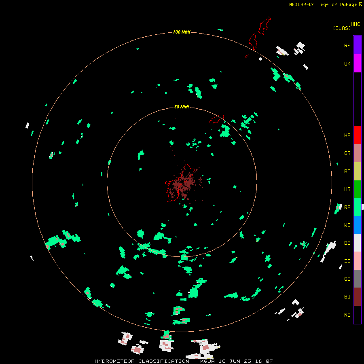Click the 50 NMI range ring label
Screen dimensions: 364x364
pos(182,107)
